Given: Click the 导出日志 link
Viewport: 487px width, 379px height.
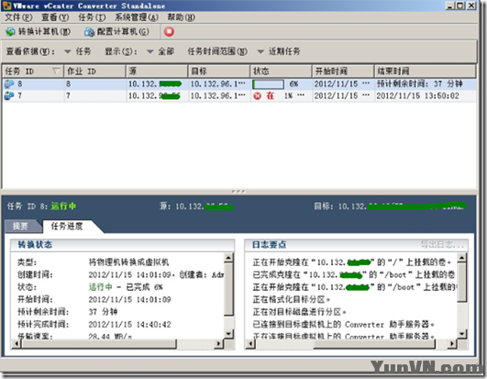Looking at the screenshot, I should (x=443, y=244).
